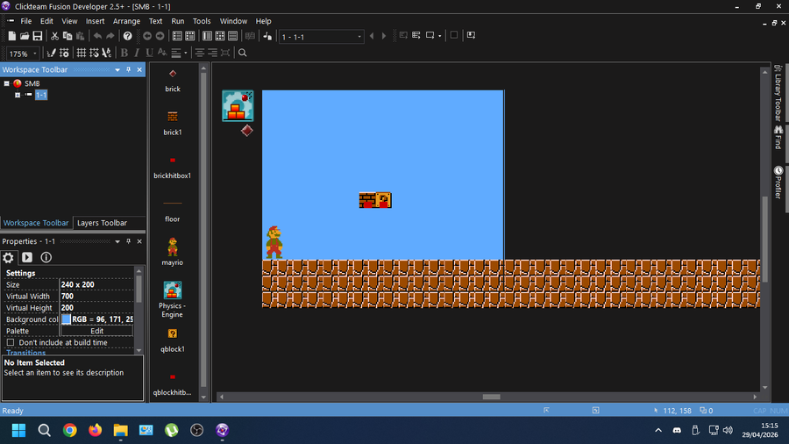Toggle show grid in frame editor
The width and height of the screenshot is (789, 444).
coord(81,53)
